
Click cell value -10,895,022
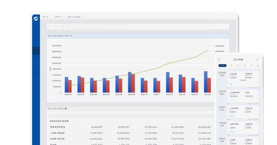point(96,139)
